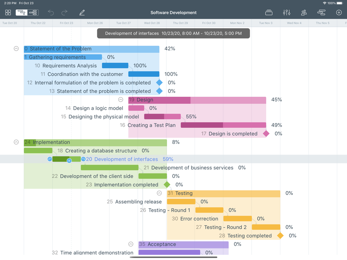Viewport: 347px width, 260px height.
Task: Open the projects grid view
Action: pyautogui.click(x=8, y=12)
